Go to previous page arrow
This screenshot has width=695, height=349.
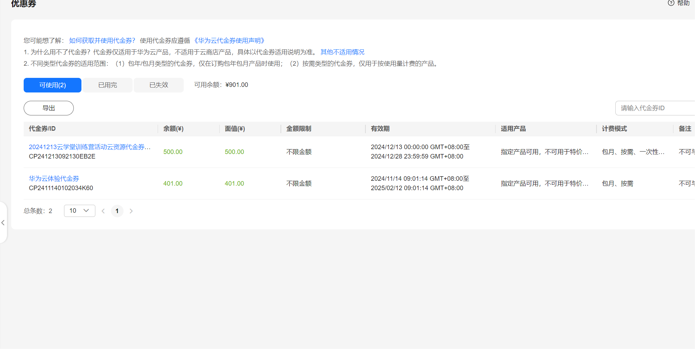[x=103, y=211]
